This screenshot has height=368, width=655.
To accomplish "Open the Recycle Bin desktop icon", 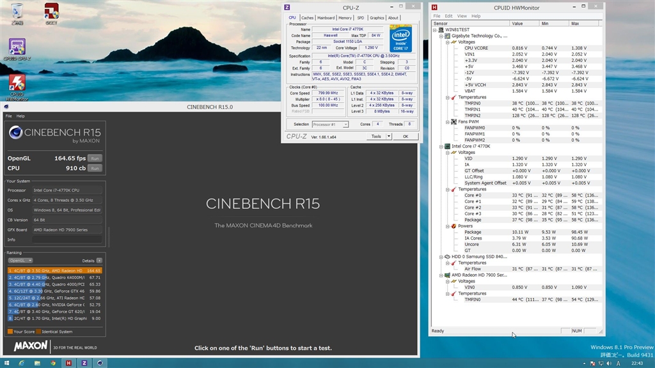I will pos(17,11).
